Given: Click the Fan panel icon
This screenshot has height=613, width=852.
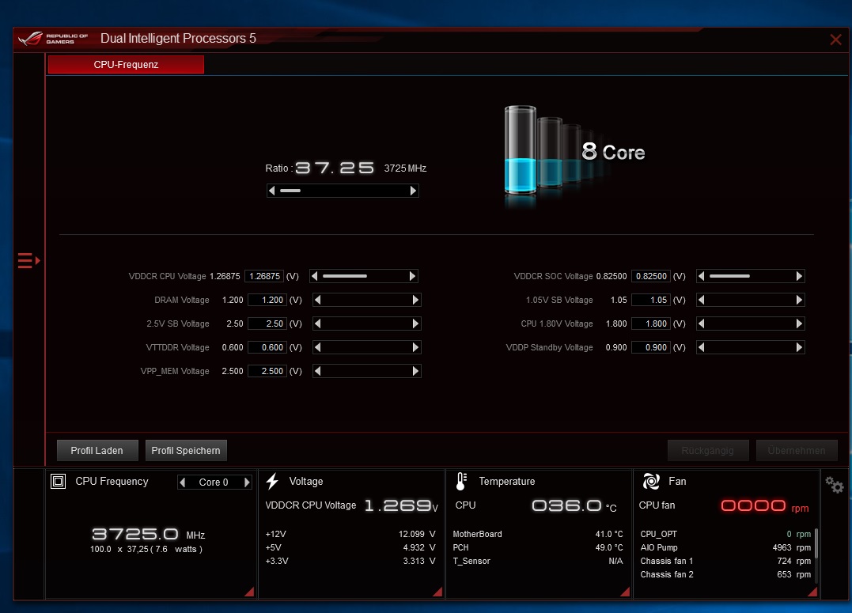Looking at the screenshot, I should (x=651, y=481).
